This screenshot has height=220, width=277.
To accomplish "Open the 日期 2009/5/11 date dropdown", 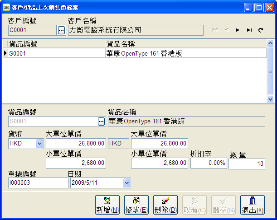I will pyautogui.click(x=126, y=183).
